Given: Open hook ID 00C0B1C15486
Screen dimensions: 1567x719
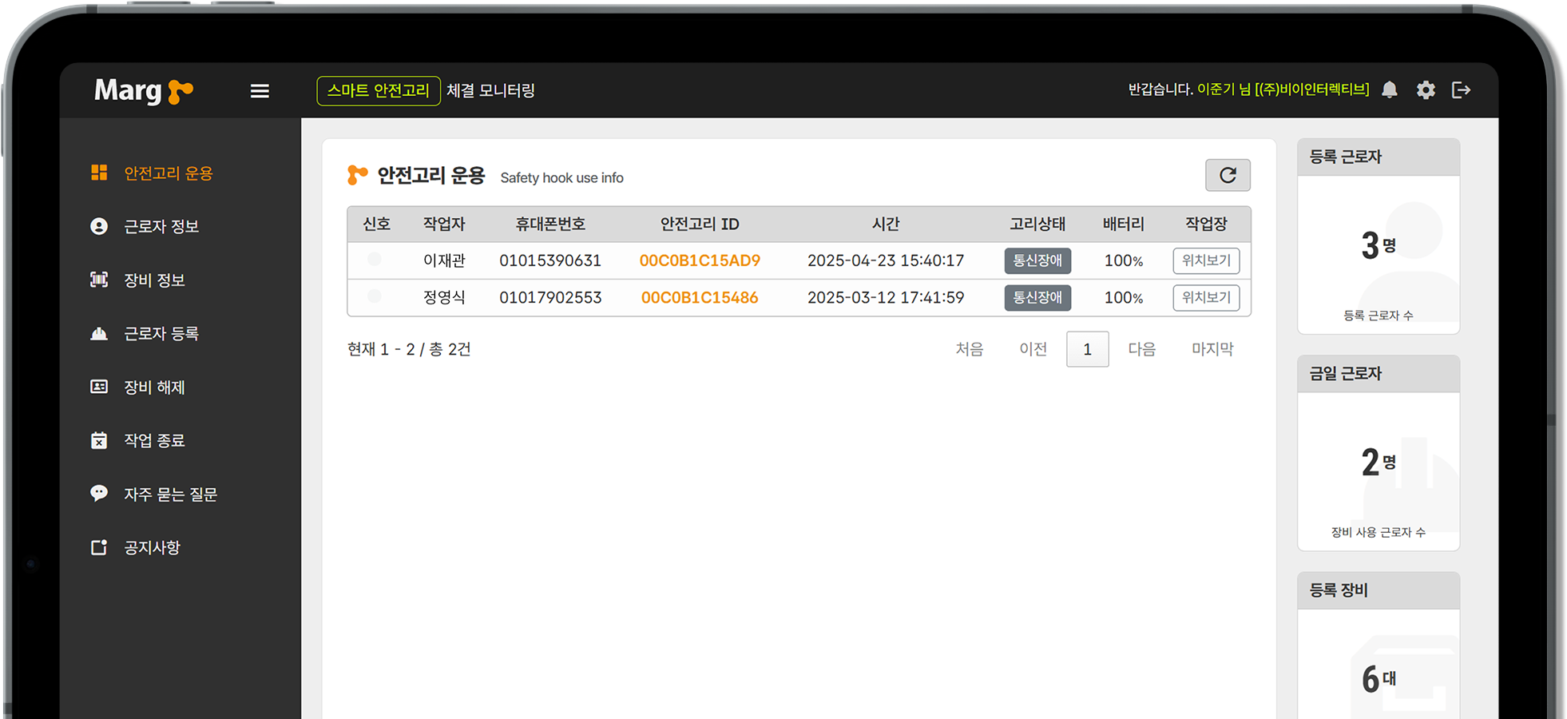Looking at the screenshot, I should [x=700, y=297].
